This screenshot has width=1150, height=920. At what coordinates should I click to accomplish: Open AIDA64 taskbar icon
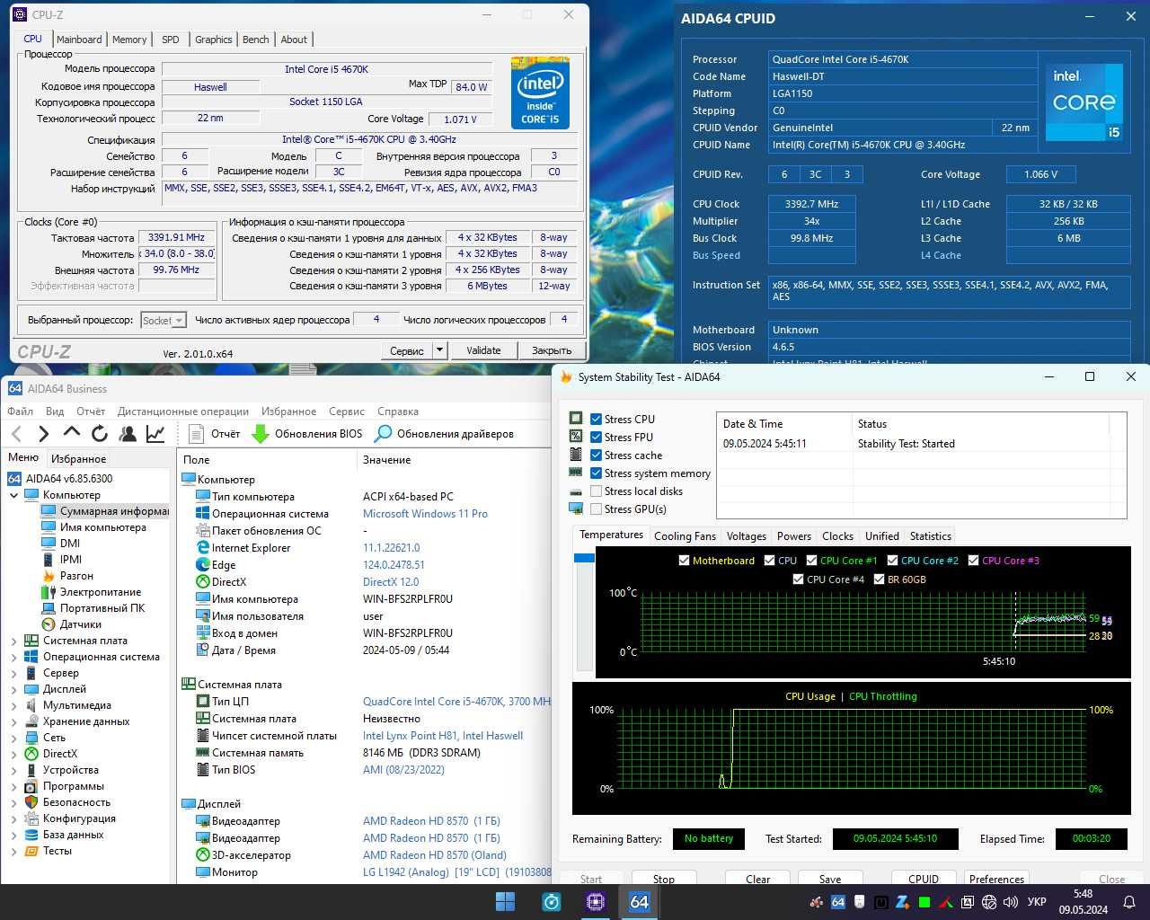(640, 901)
